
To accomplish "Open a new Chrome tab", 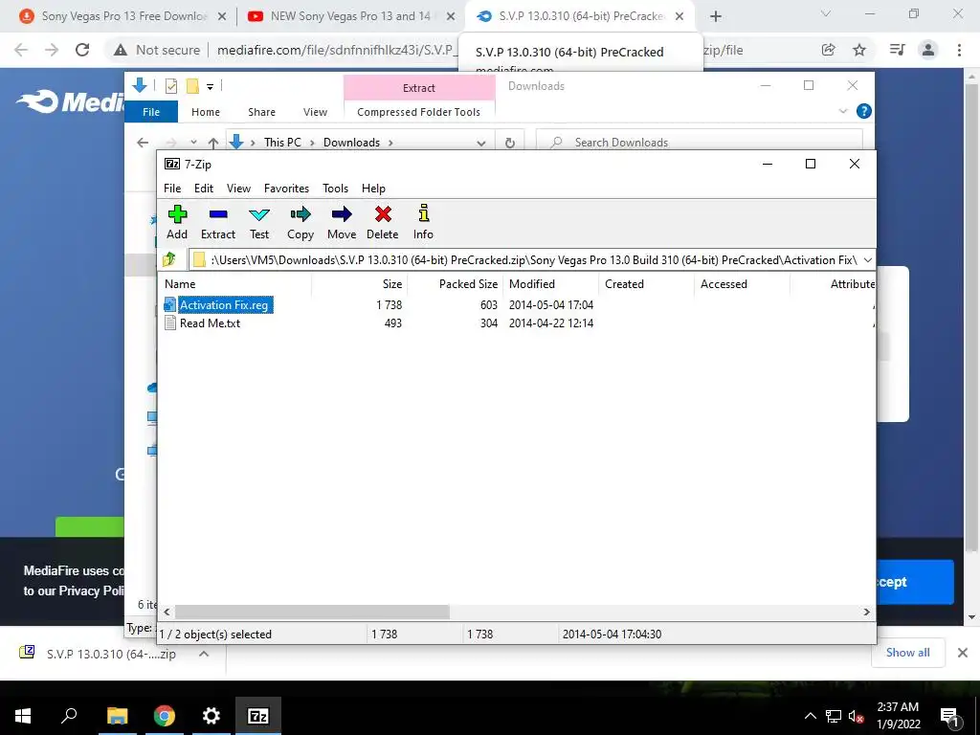I will (716, 16).
